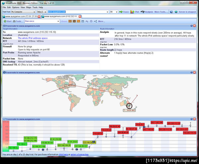
Task: Toggle the summary view icon
Action: 70,21
